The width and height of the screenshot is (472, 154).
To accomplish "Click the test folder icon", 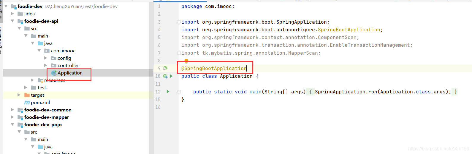I will coord(34,87).
